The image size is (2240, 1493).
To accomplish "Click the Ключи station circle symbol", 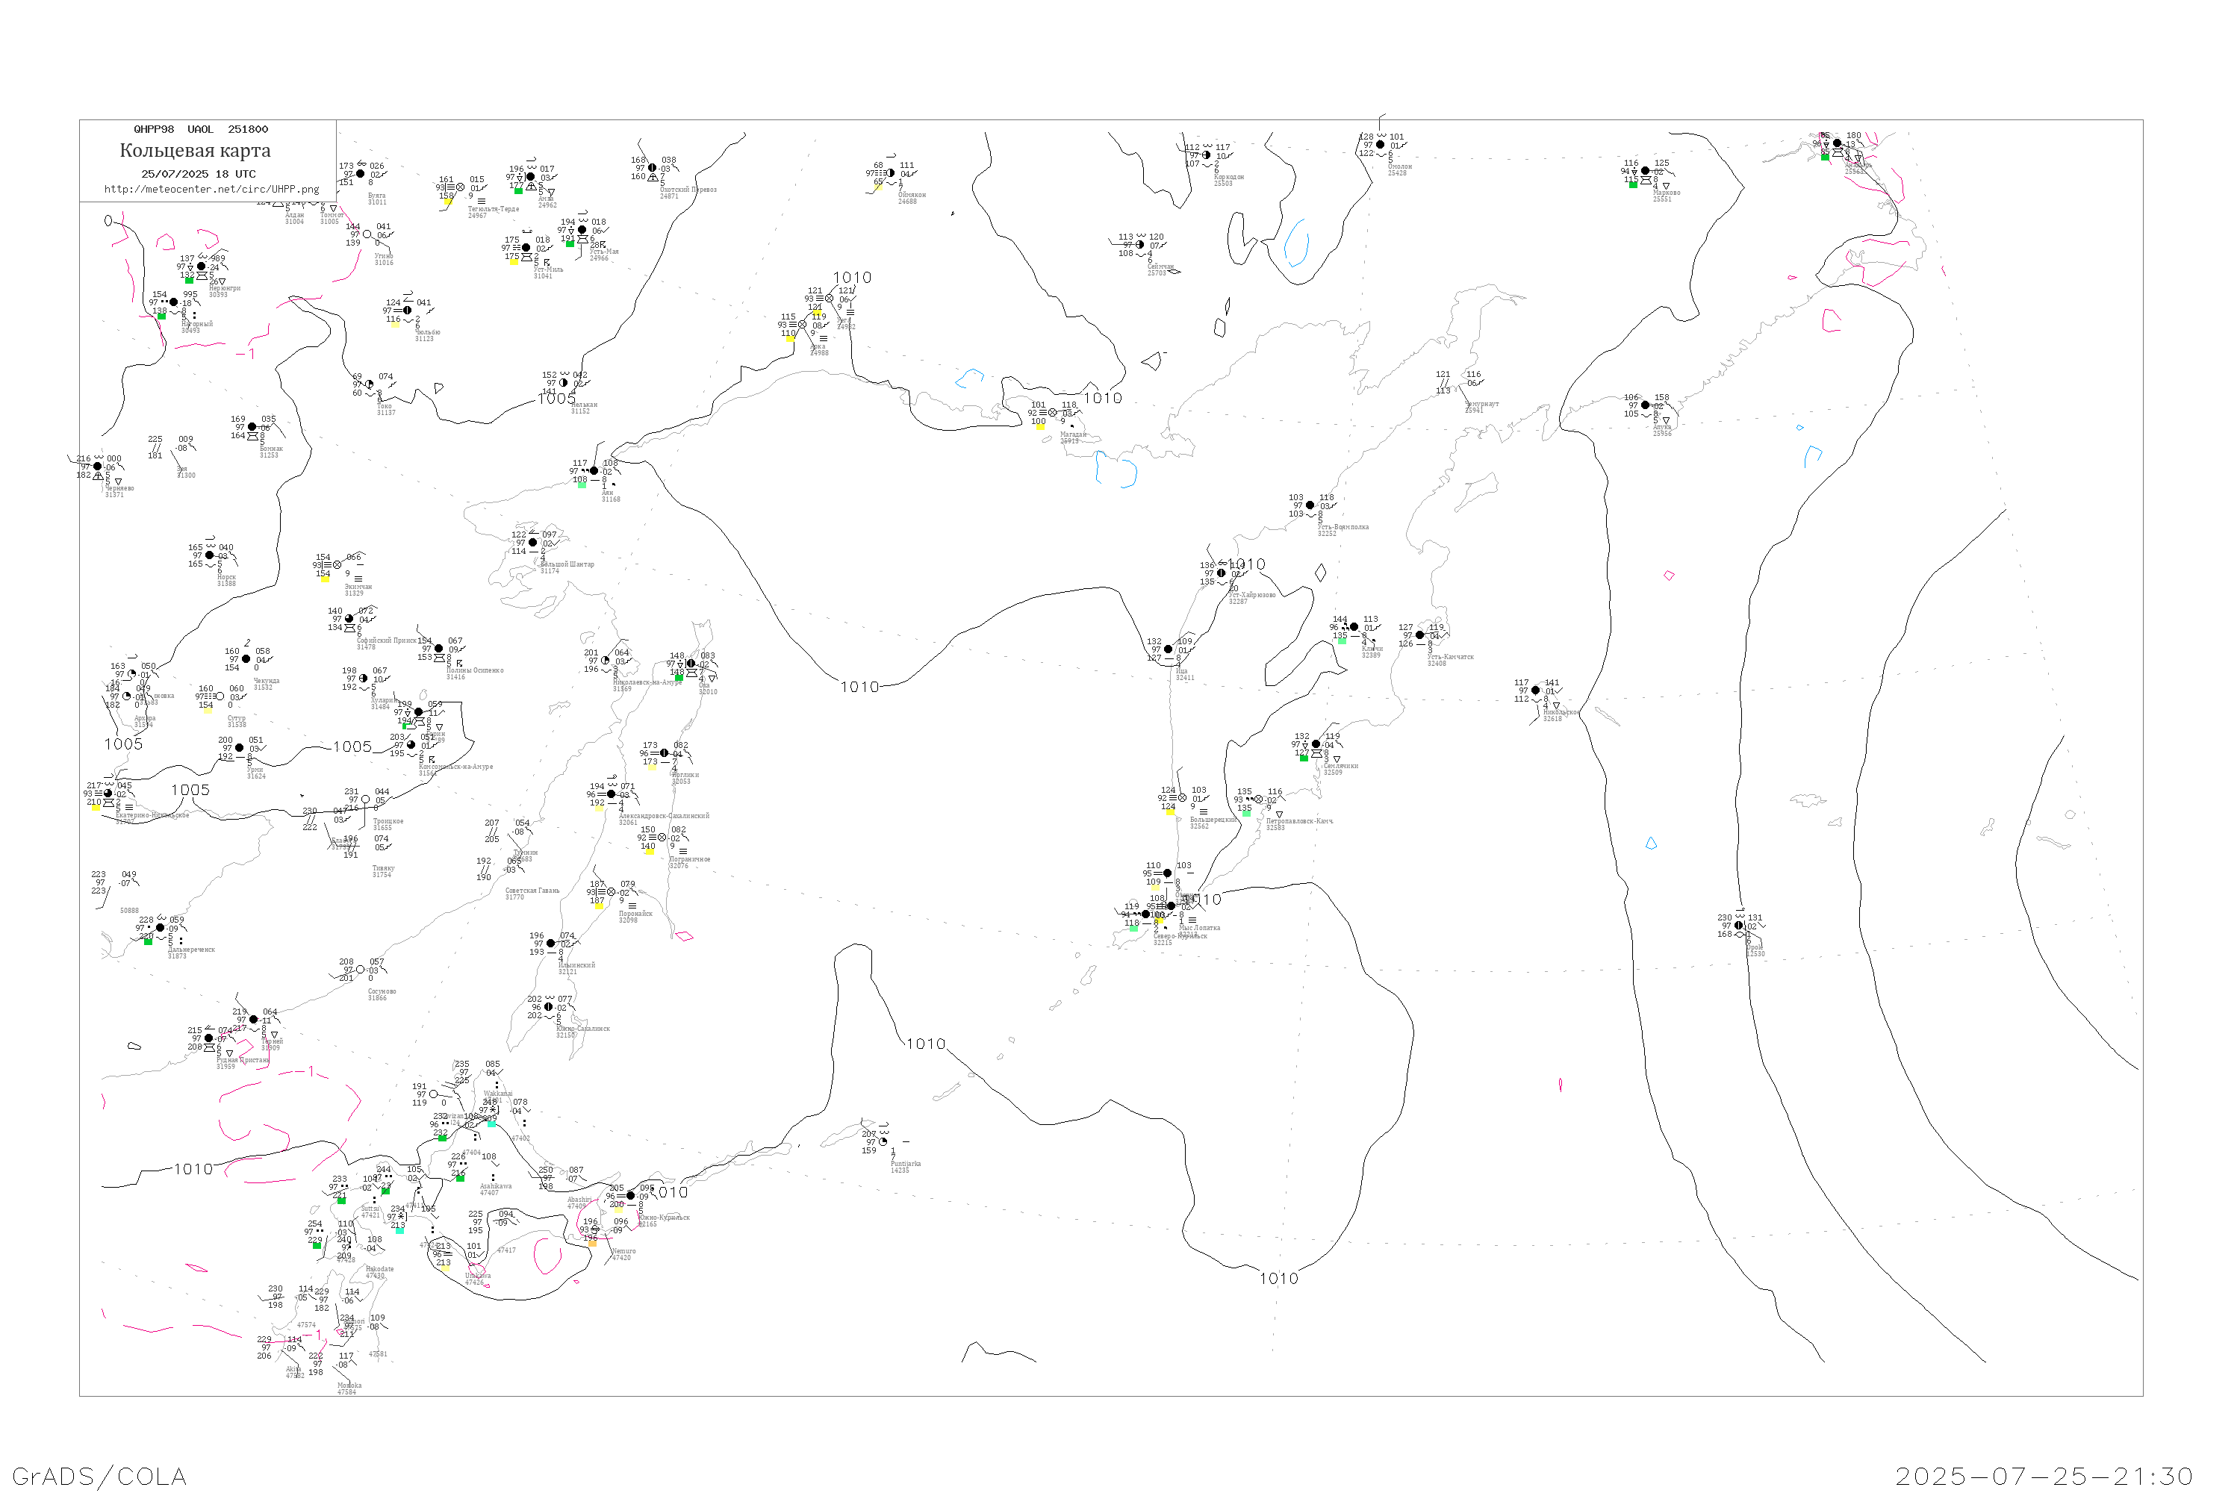I will 1354,628.
